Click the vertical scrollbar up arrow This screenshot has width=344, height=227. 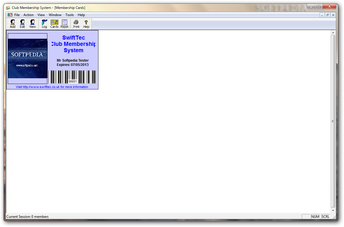pyautogui.click(x=333, y=33)
